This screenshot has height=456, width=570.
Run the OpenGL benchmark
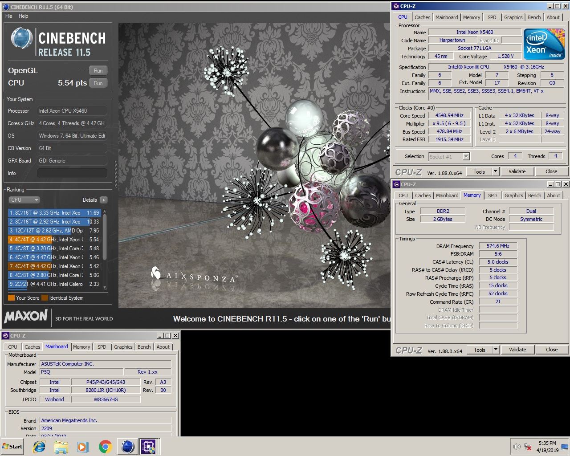click(98, 70)
